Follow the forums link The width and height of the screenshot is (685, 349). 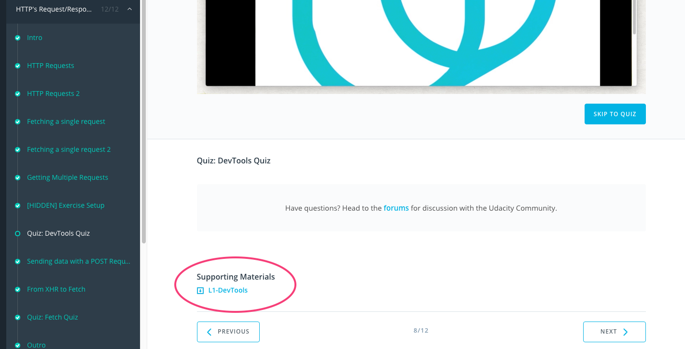[396, 208]
